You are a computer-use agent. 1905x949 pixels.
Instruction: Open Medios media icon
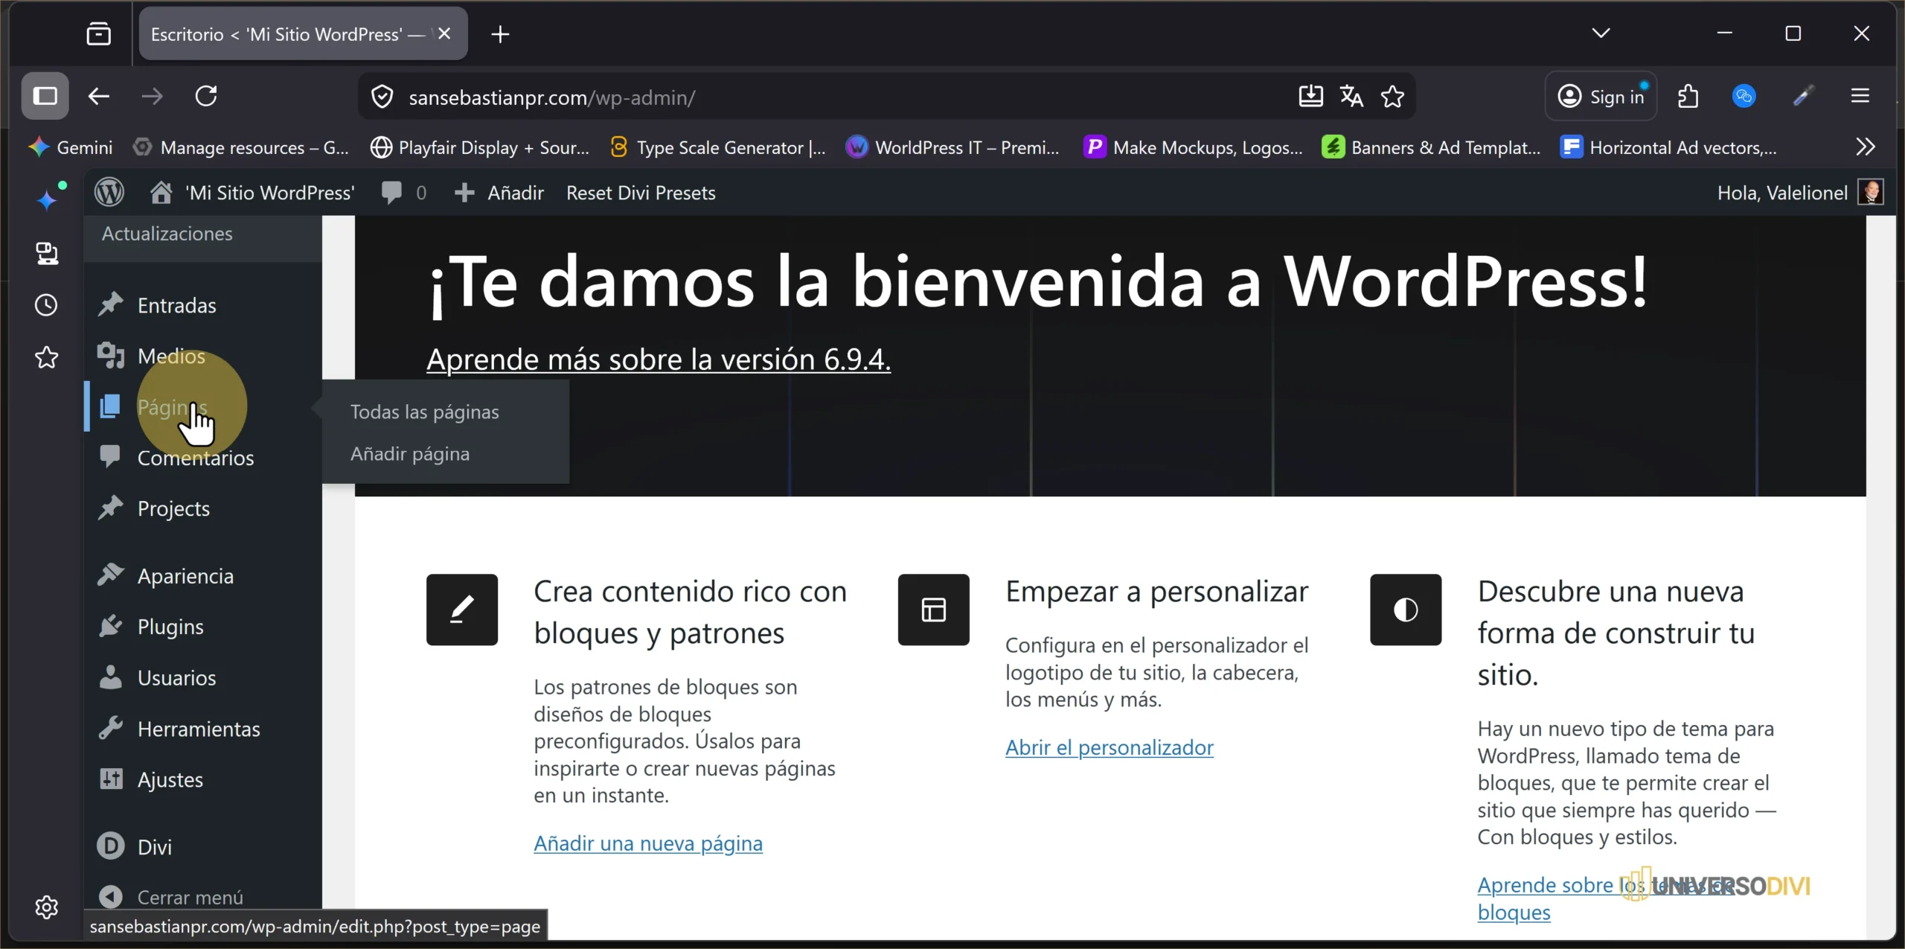[111, 356]
